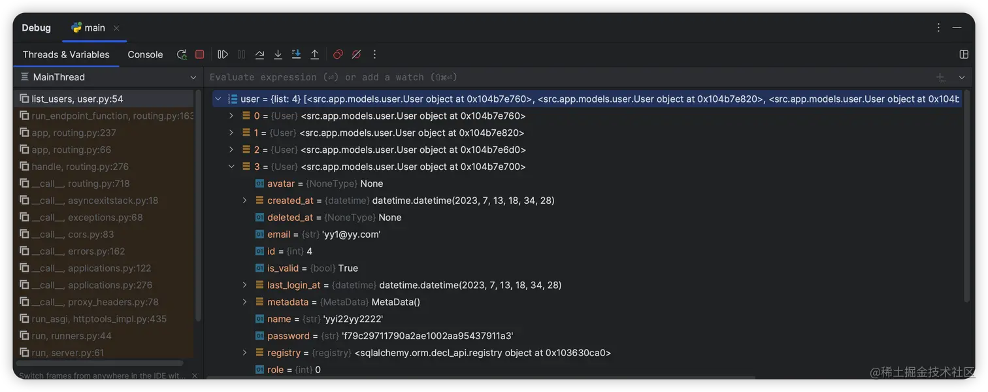Click the Debug tool window title
Screen dimensions: 988x392
coord(36,28)
